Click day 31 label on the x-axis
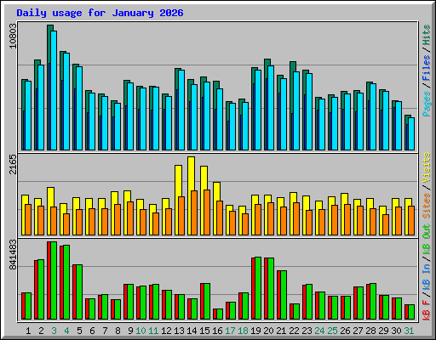The height and width of the screenshot is (340, 436). pyautogui.click(x=409, y=331)
